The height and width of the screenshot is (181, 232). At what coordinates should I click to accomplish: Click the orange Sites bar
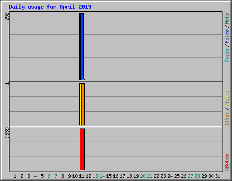click(x=83, y=104)
